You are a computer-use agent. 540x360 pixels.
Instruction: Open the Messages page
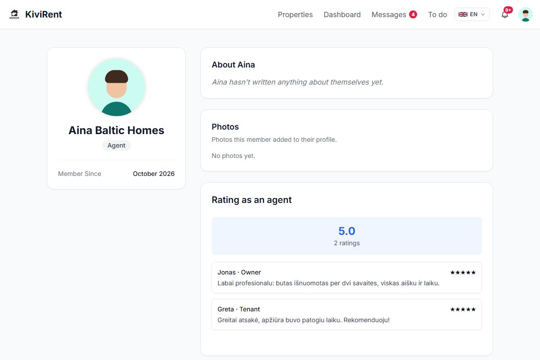389,14
